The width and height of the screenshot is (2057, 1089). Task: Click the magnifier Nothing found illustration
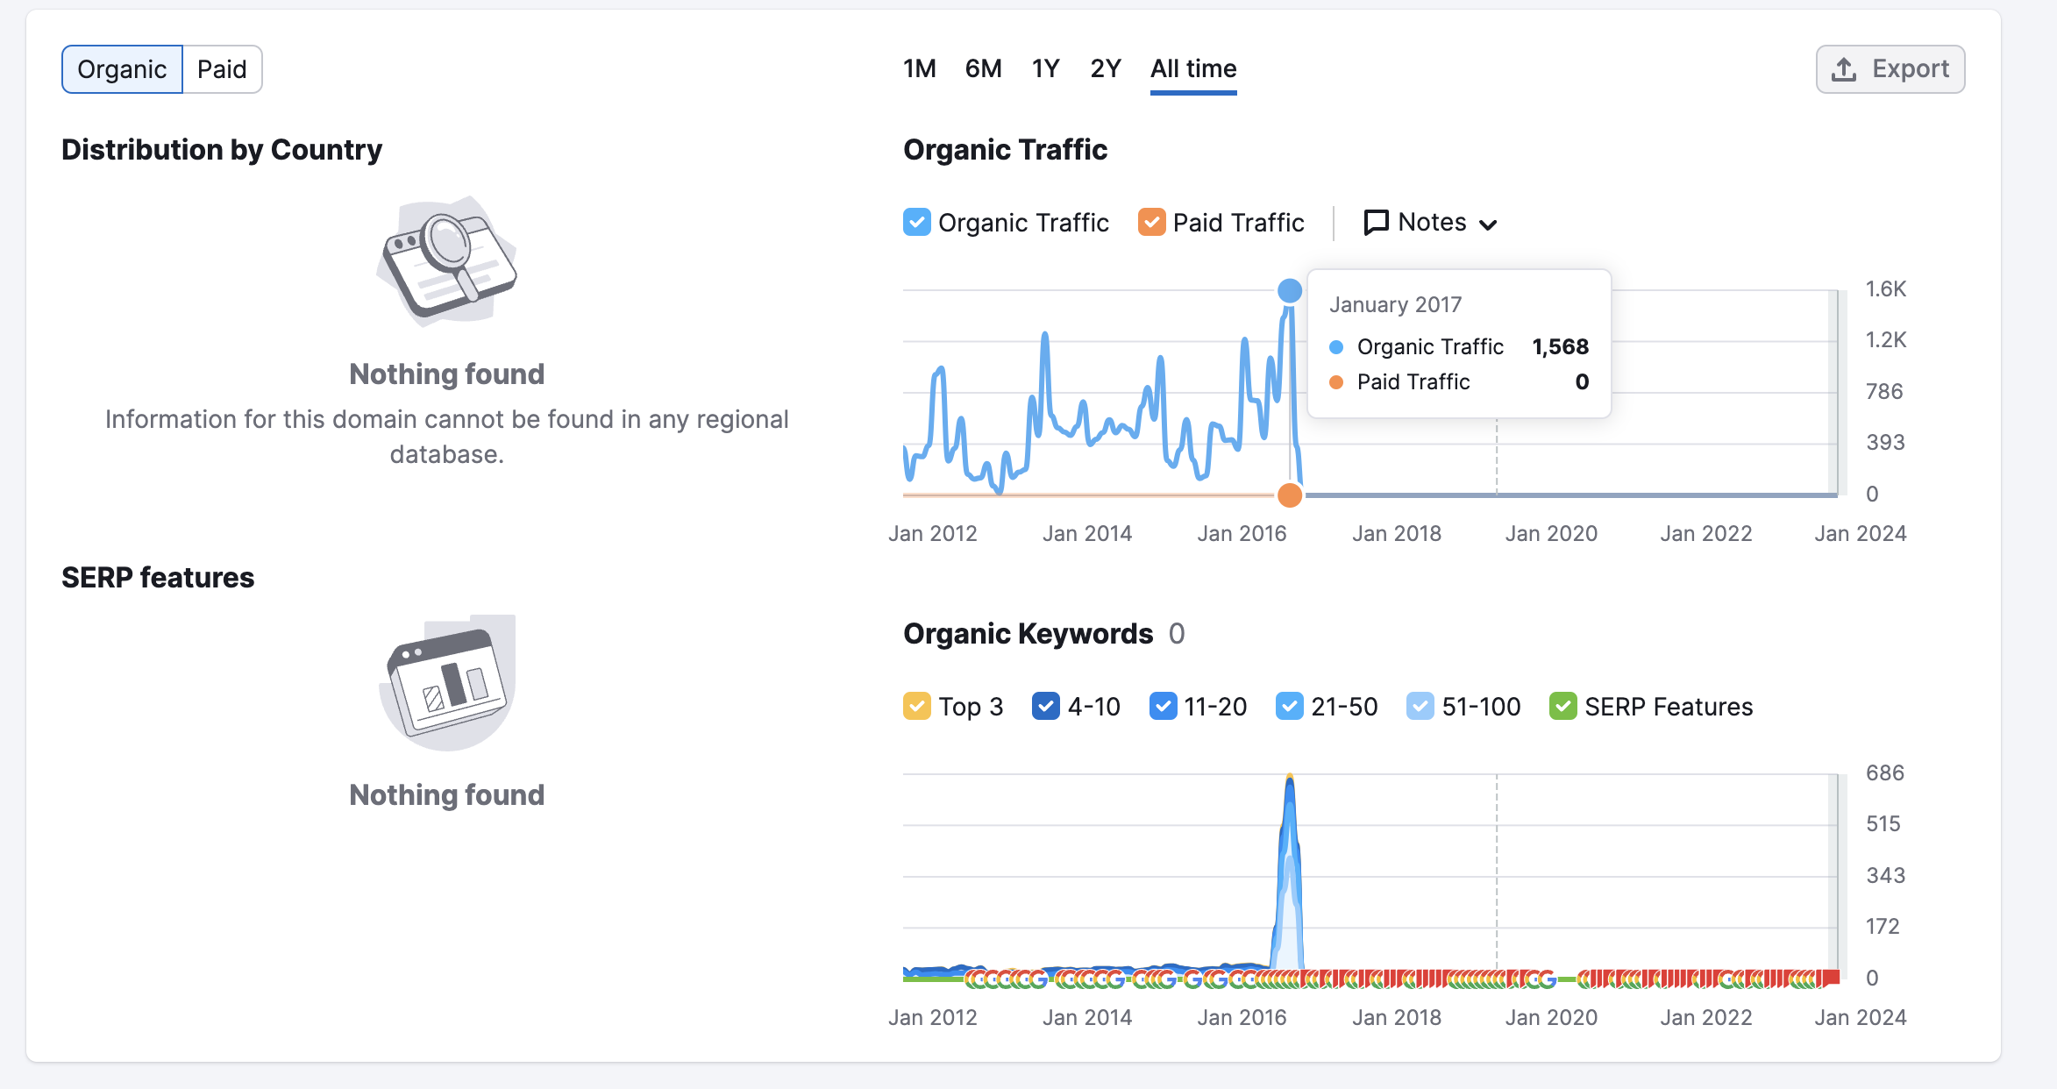point(447,261)
